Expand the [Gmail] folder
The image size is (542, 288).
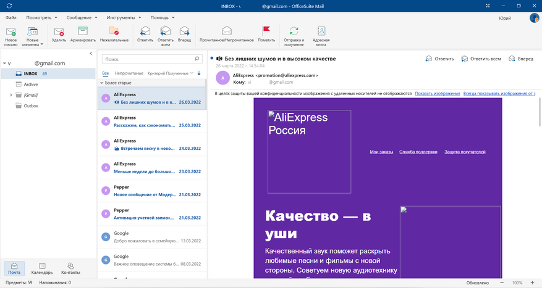[x=11, y=95]
